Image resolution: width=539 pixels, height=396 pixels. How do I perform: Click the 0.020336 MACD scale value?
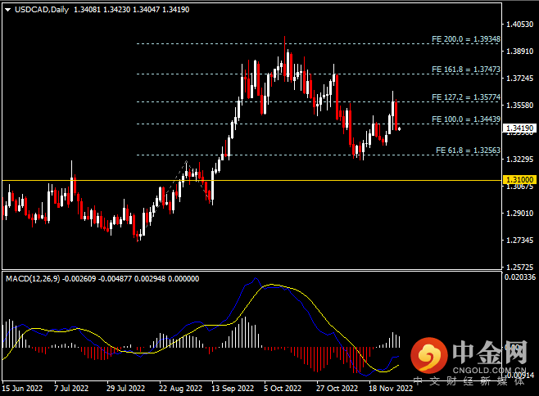click(x=519, y=277)
